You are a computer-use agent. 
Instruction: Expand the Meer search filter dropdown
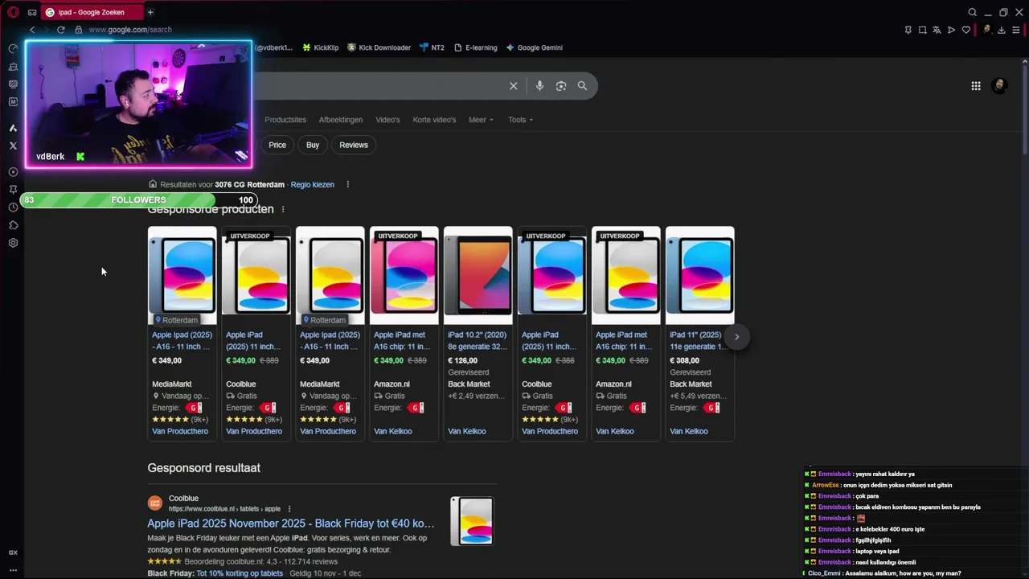[481, 120]
